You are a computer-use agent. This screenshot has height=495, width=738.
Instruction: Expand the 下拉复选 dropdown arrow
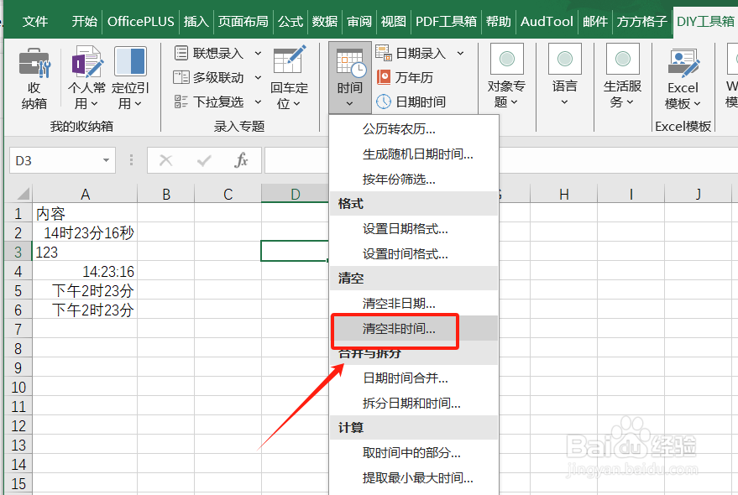tap(258, 102)
